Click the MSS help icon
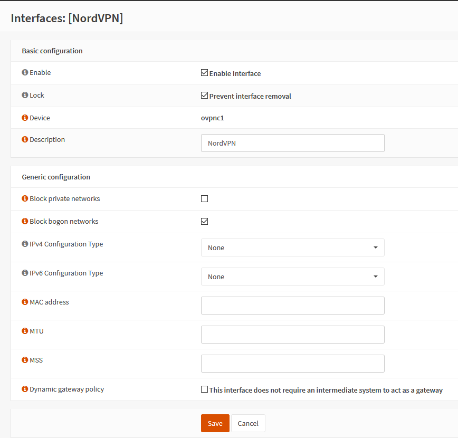Screen dimensions: 458x438 (x=25, y=360)
